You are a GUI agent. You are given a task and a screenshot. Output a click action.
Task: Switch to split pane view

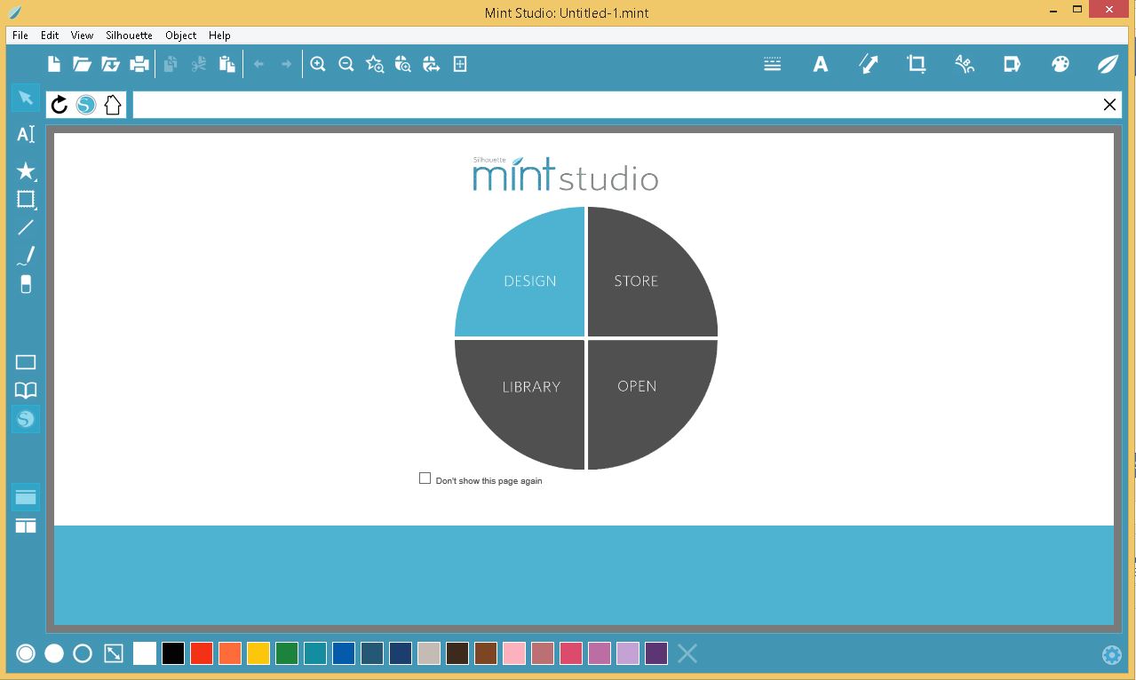click(x=26, y=526)
